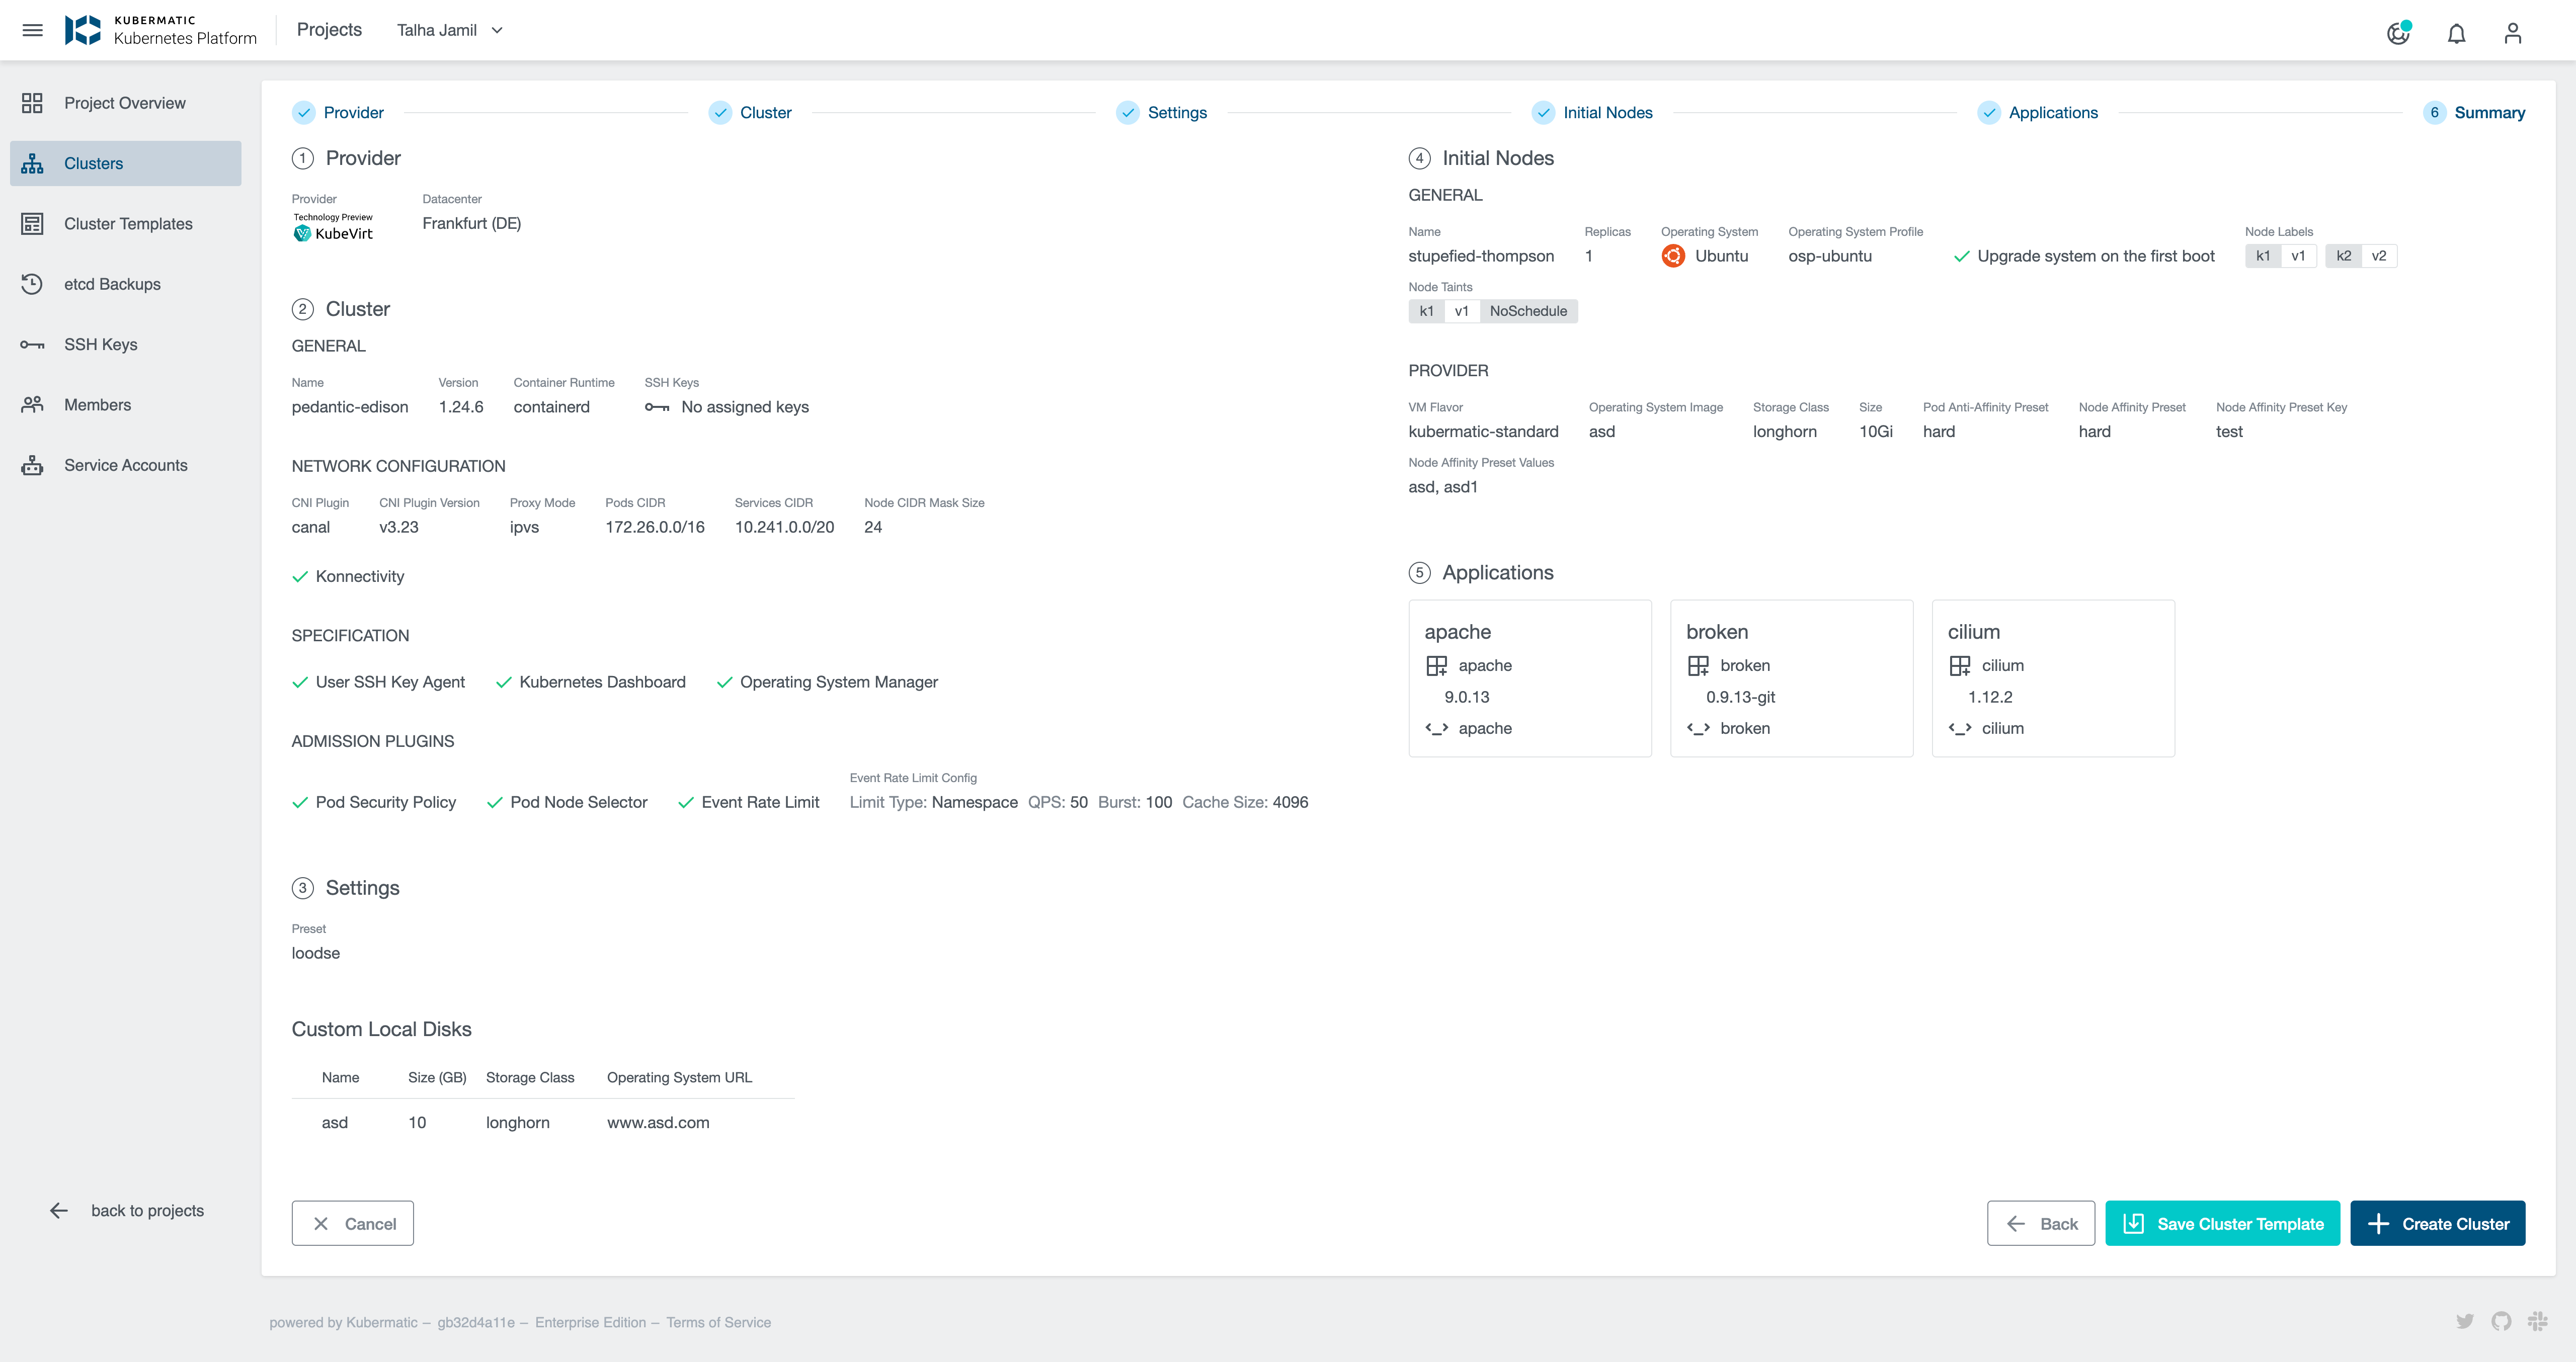Open the GitHub icon in footer
The width and height of the screenshot is (2576, 1362).
pyautogui.click(x=2501, y=1322)
